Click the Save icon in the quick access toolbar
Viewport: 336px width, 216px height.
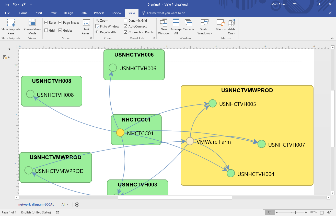pos(7,4)
